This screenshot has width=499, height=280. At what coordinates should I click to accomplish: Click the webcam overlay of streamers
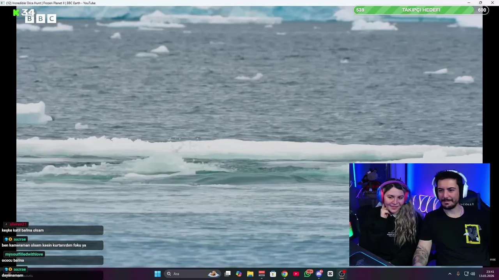[419, 215]
